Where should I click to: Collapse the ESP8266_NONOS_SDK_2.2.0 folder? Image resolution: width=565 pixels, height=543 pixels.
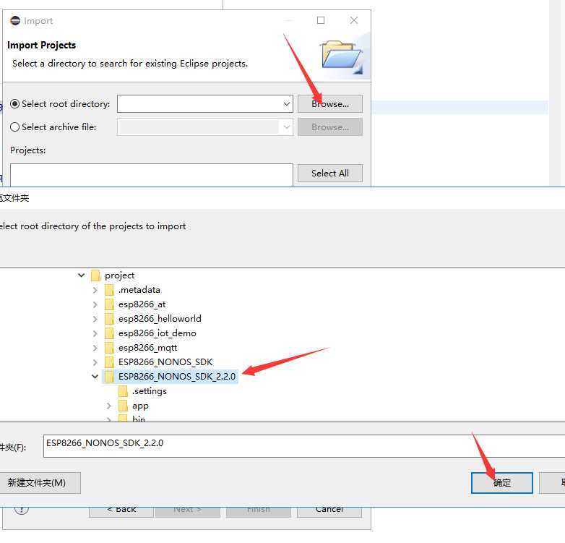tap(95, 377)
